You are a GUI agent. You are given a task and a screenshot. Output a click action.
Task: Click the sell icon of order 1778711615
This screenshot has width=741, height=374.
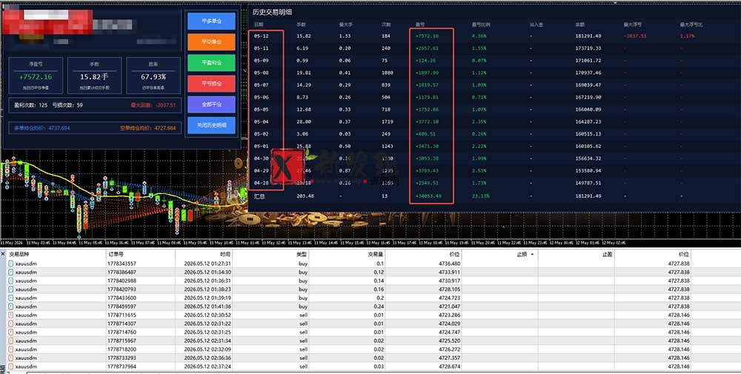(11, 315)
